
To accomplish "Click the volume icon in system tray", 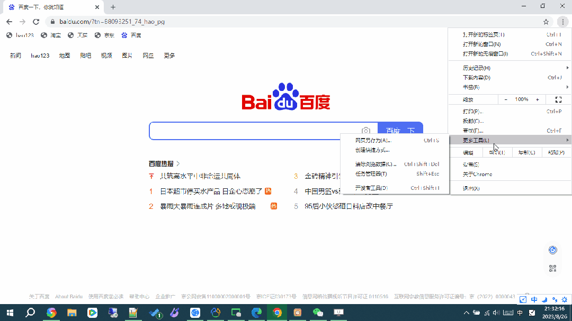I will coord(496,313).
